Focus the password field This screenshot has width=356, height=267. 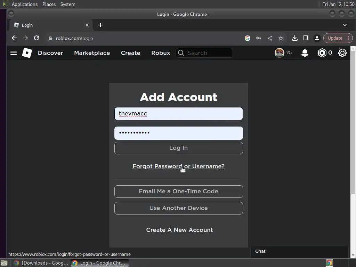click(x=178, y=133)
